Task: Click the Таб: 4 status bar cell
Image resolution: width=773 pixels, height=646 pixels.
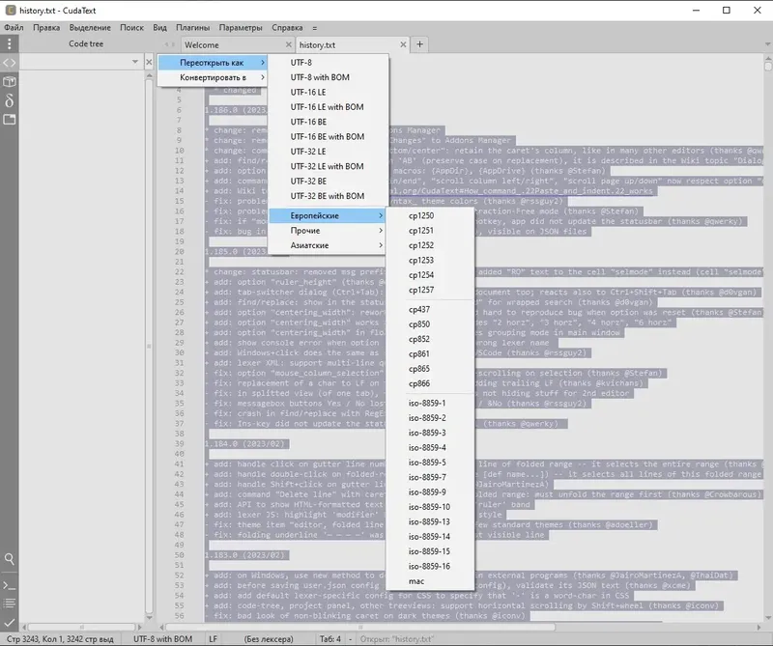Action: pos(330,638)
